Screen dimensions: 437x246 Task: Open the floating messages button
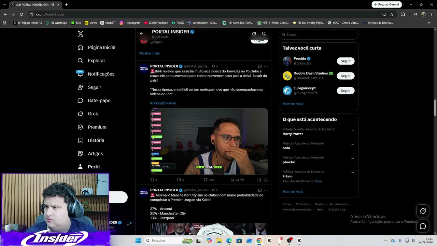click(423, 226)
